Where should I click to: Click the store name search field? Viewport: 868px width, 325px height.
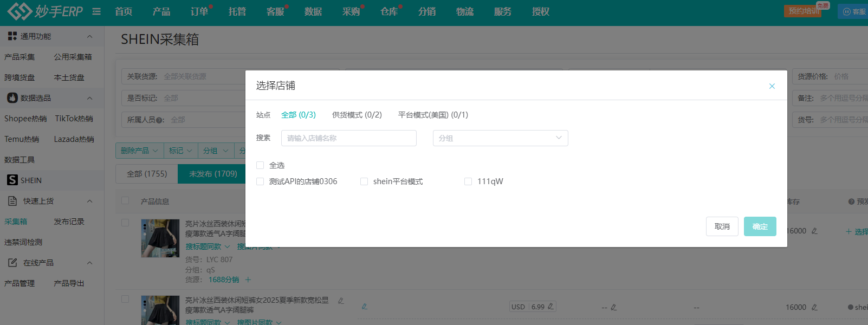349,138
